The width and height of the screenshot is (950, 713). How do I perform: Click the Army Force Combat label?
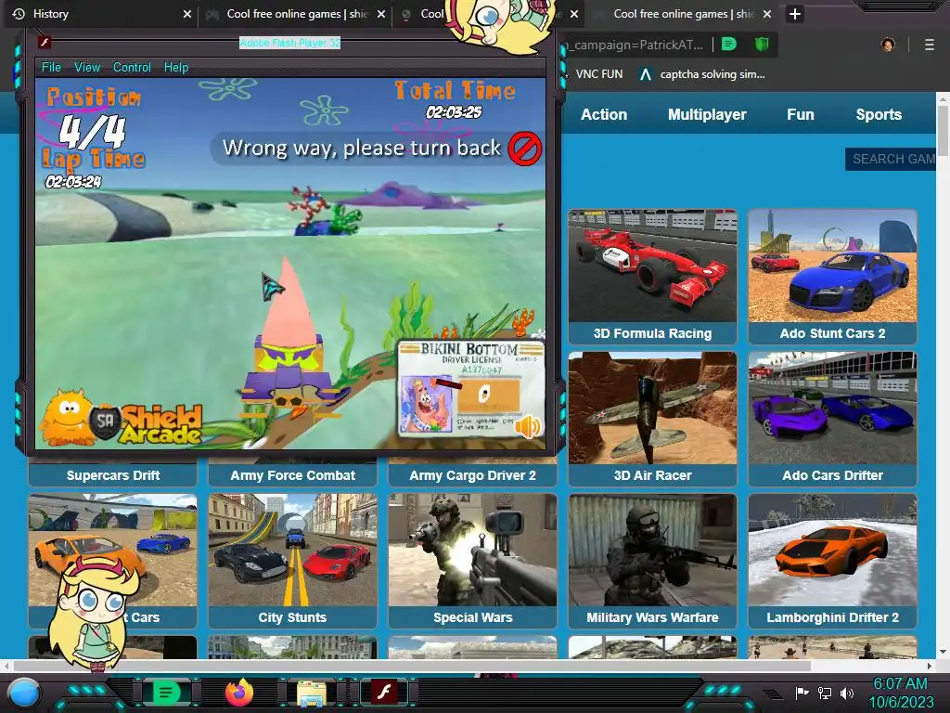click(x=292, y=475)
